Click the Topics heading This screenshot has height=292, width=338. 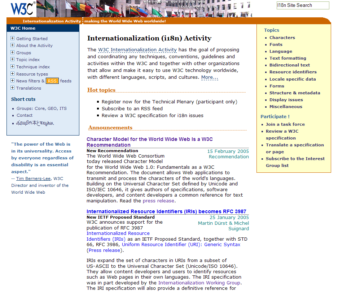pos(272,30)
